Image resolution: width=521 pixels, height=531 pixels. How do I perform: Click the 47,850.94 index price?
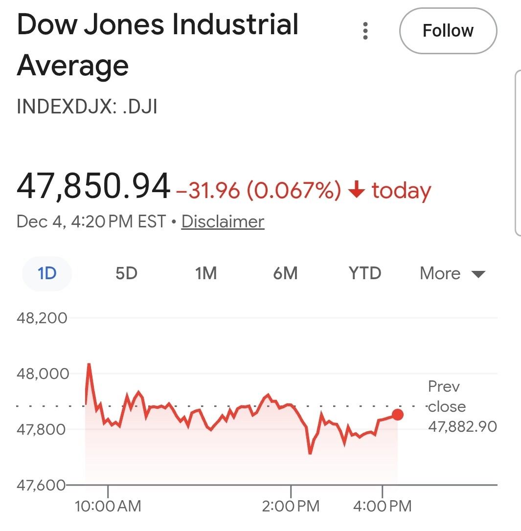tap(93, 187)
